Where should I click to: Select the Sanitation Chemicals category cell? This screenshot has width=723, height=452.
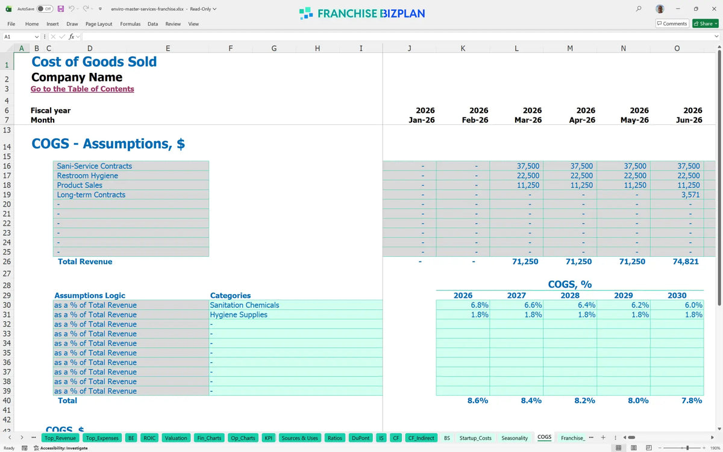[296, 305]
